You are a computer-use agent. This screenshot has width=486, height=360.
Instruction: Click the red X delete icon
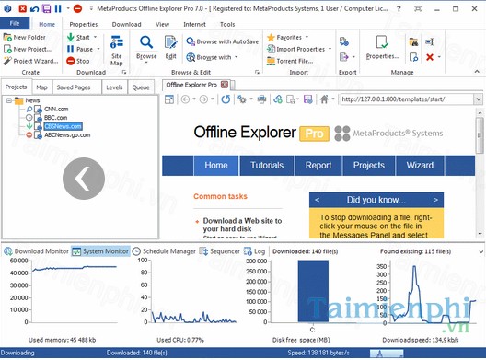click(430, 57)
